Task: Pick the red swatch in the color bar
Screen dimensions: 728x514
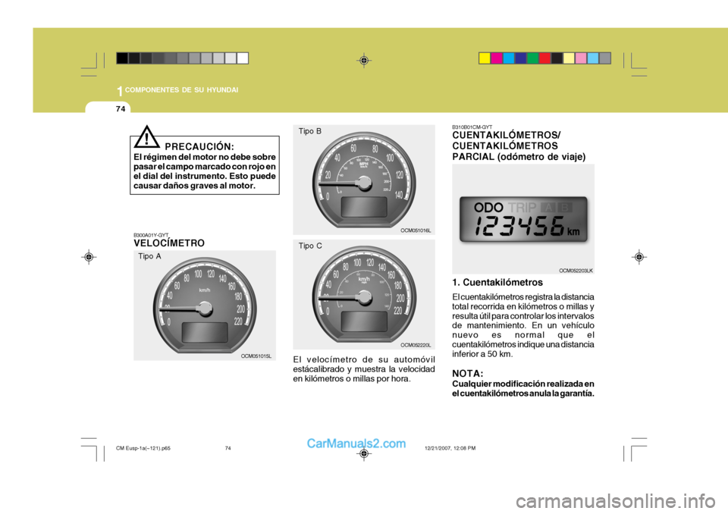Action: (x=545, y=58)
